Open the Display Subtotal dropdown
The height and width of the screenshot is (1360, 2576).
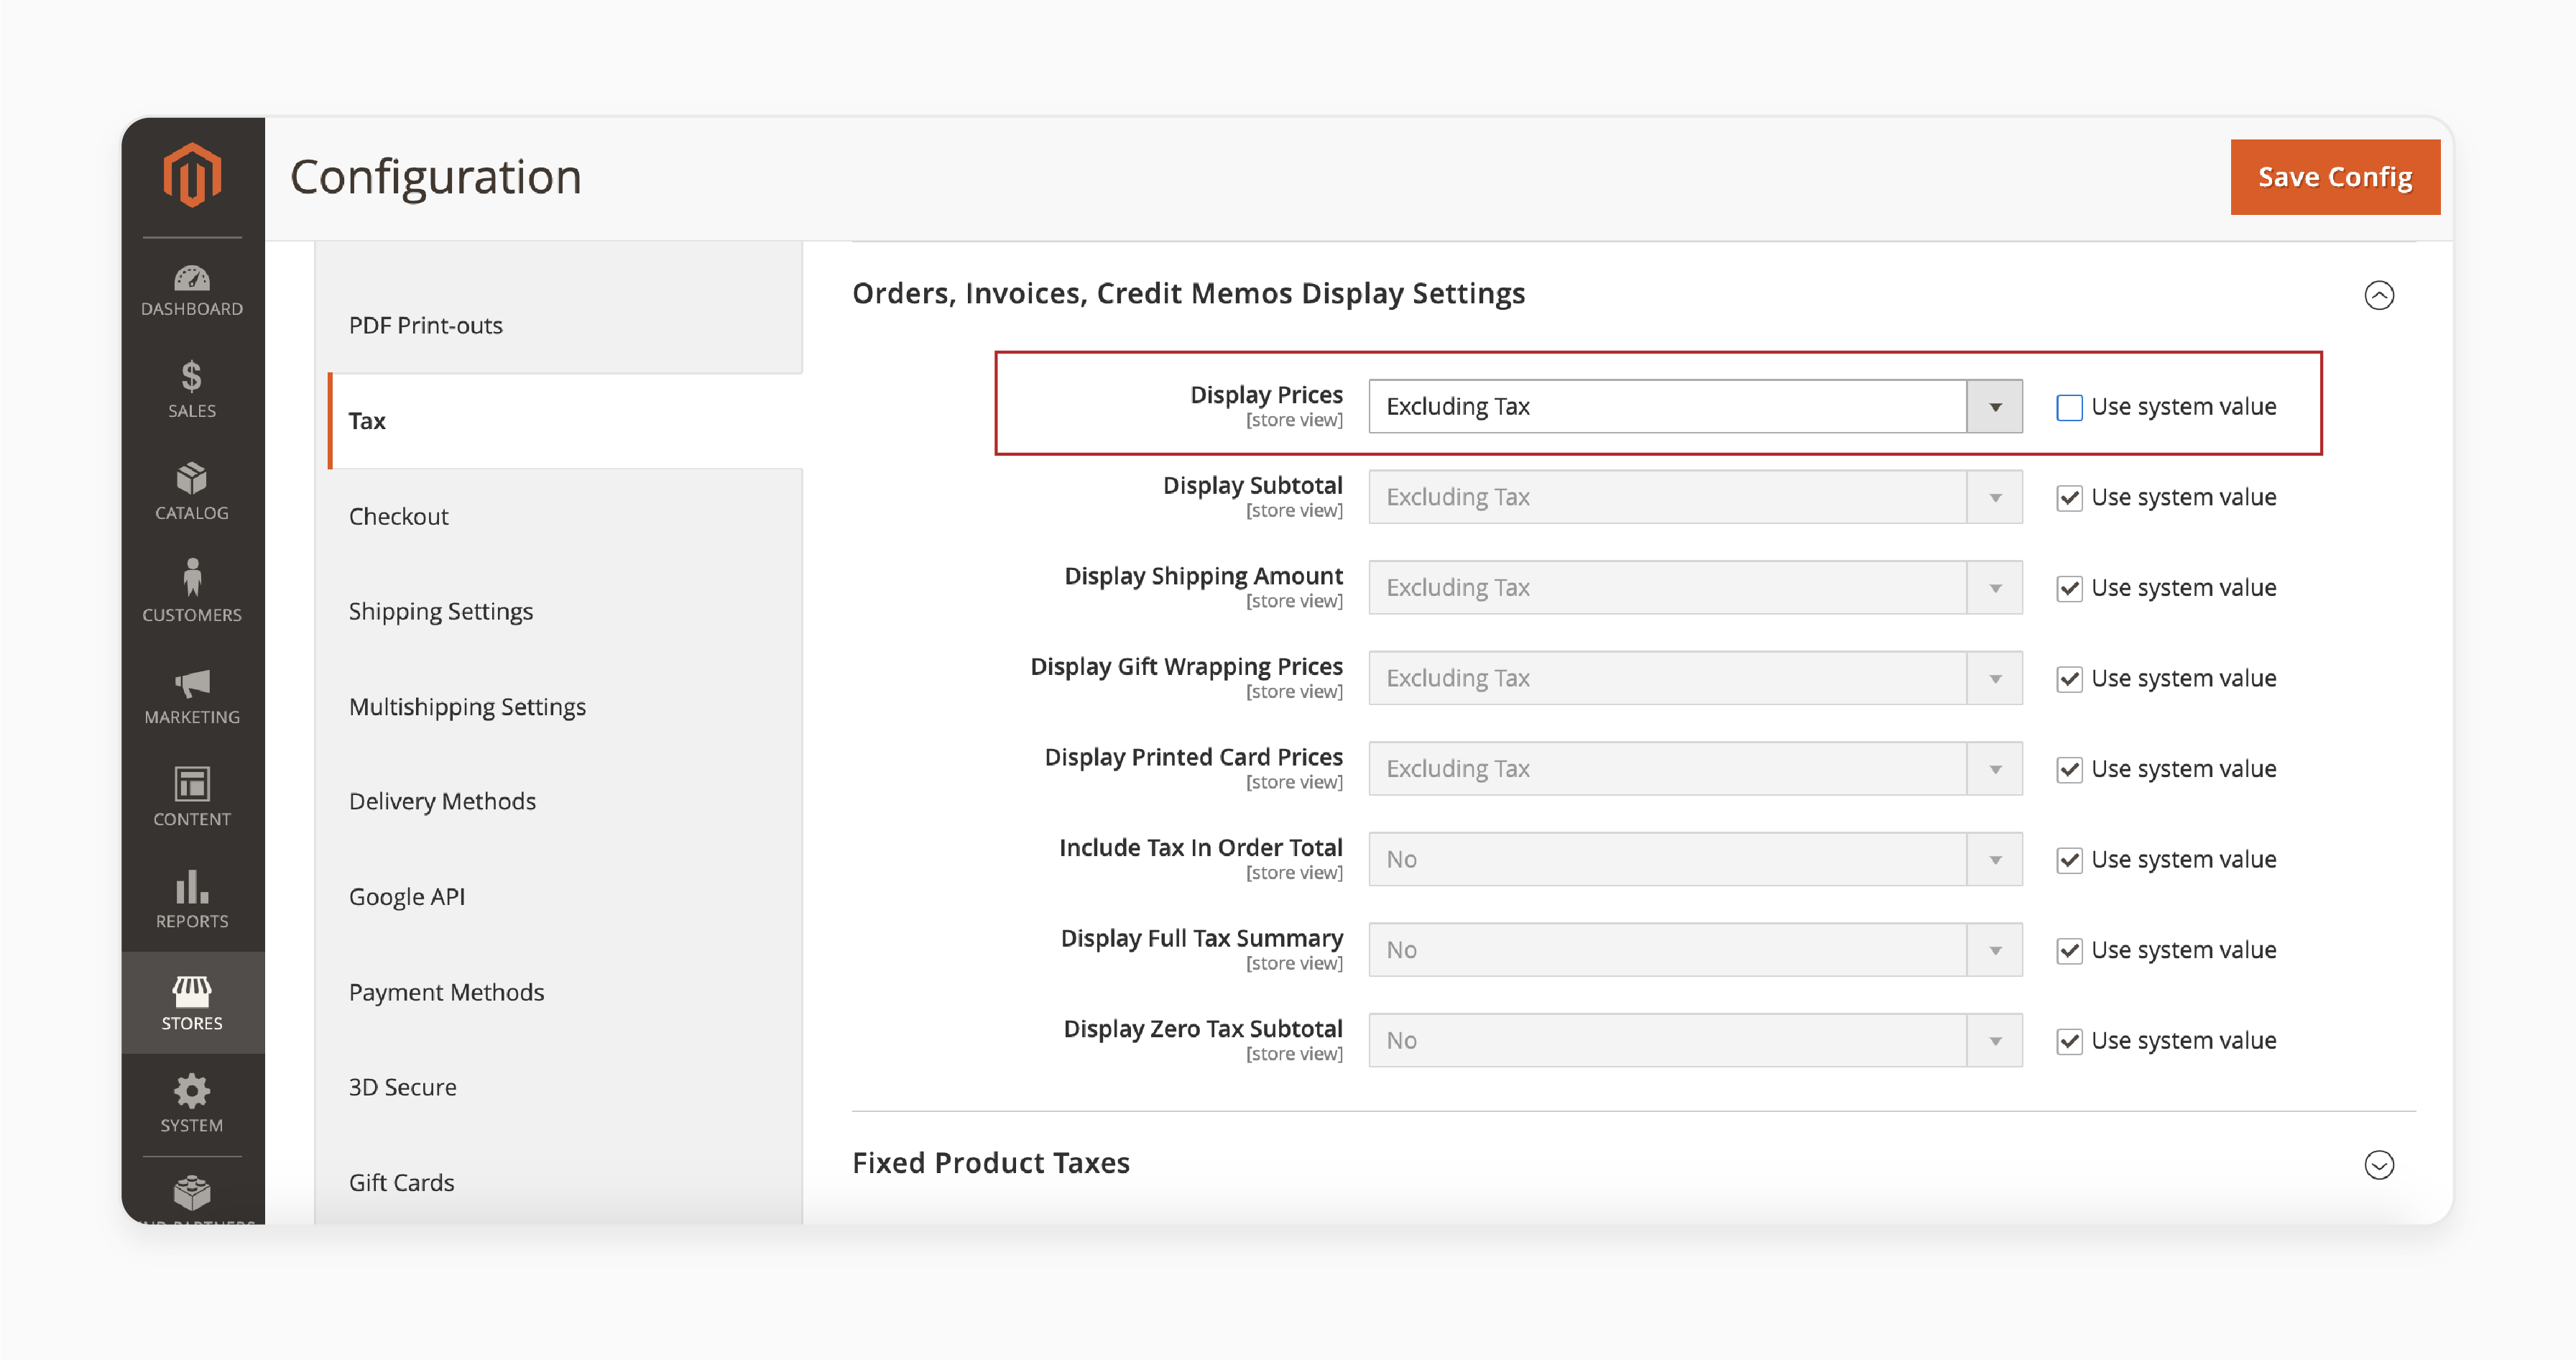(x=1695, y=497)
